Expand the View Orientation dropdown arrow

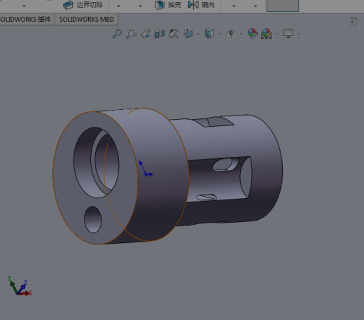(x=198, y=34)
